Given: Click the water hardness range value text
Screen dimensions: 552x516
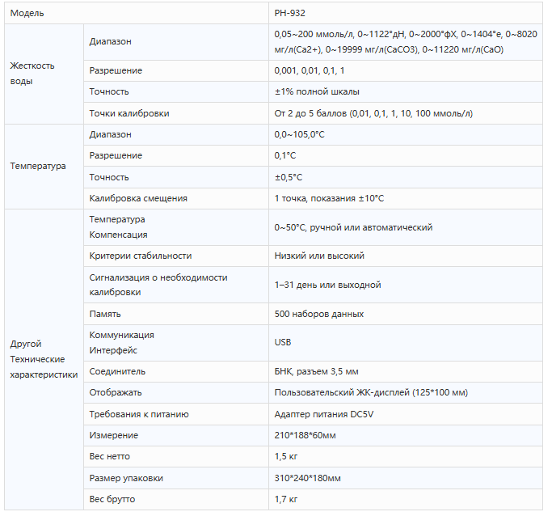Looking at the screenshot, I should pos(406,42).
